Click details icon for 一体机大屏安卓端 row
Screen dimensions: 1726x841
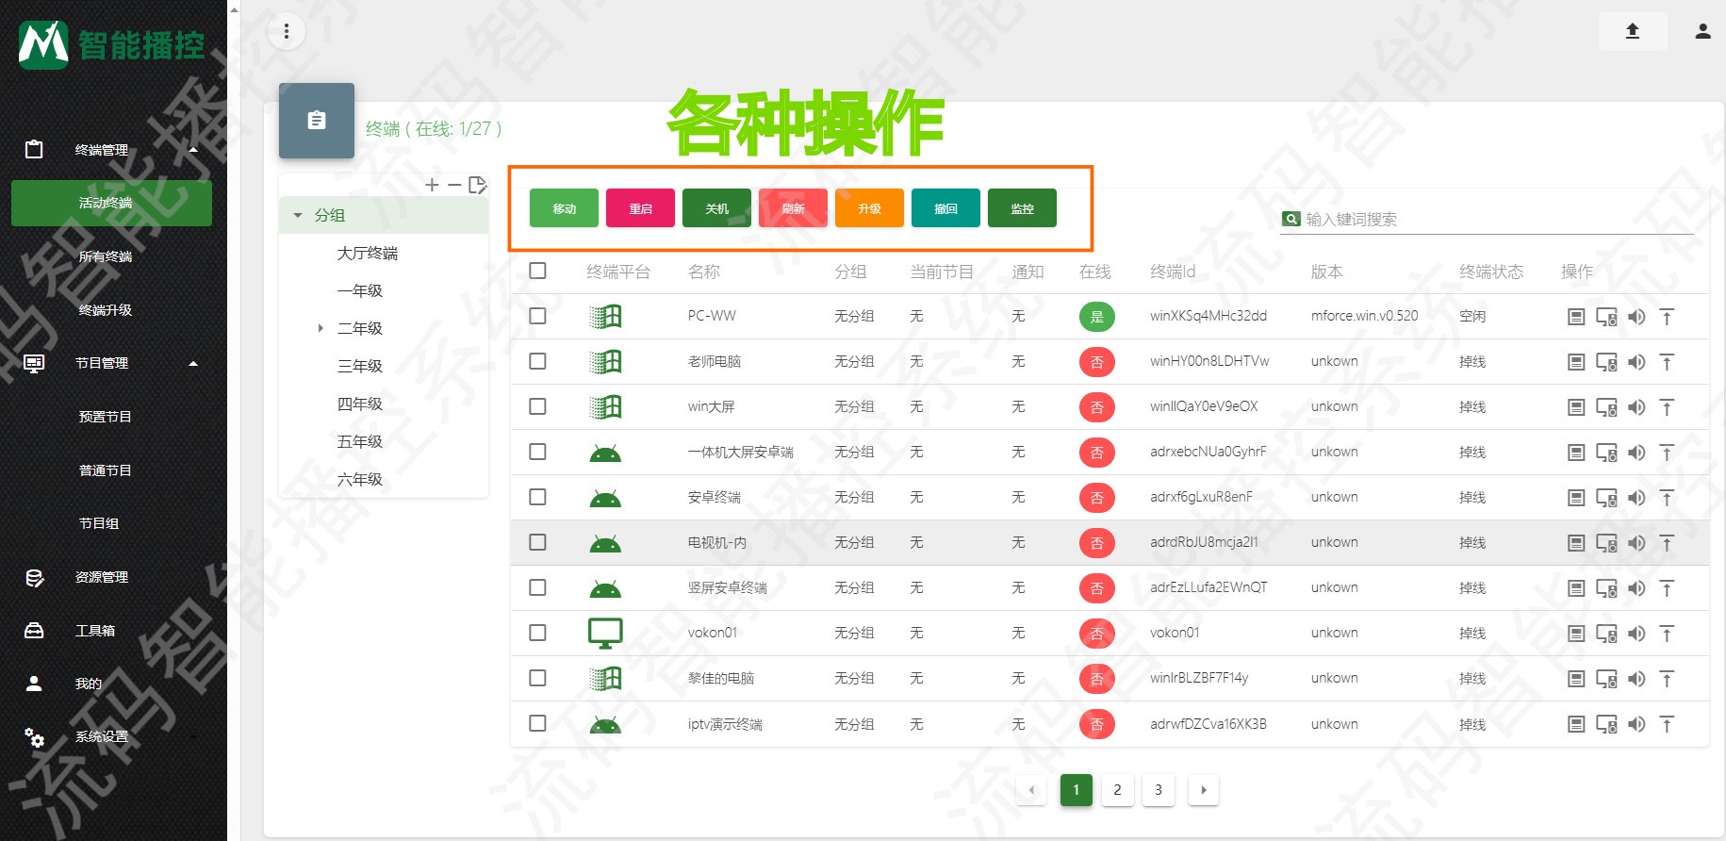[x=1576, y=453]
